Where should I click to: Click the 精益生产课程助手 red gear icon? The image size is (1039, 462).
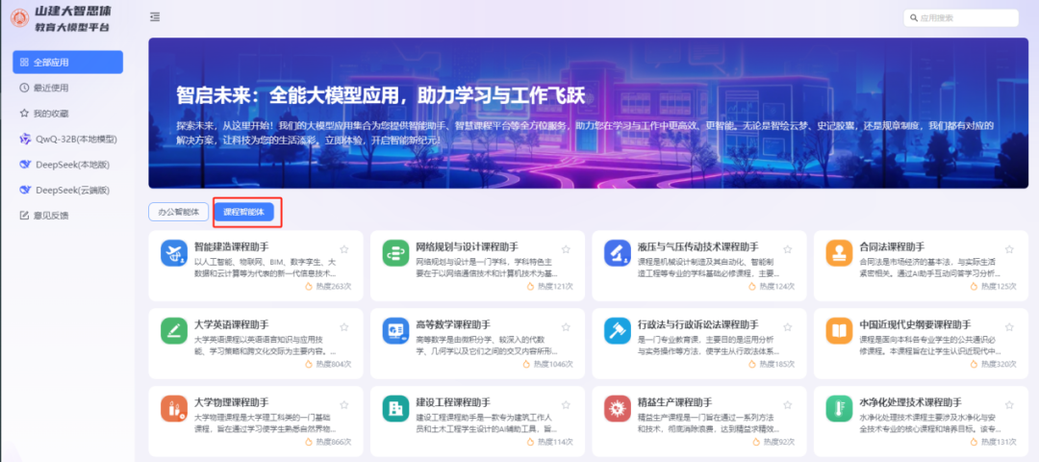click(x=616, y=408)
